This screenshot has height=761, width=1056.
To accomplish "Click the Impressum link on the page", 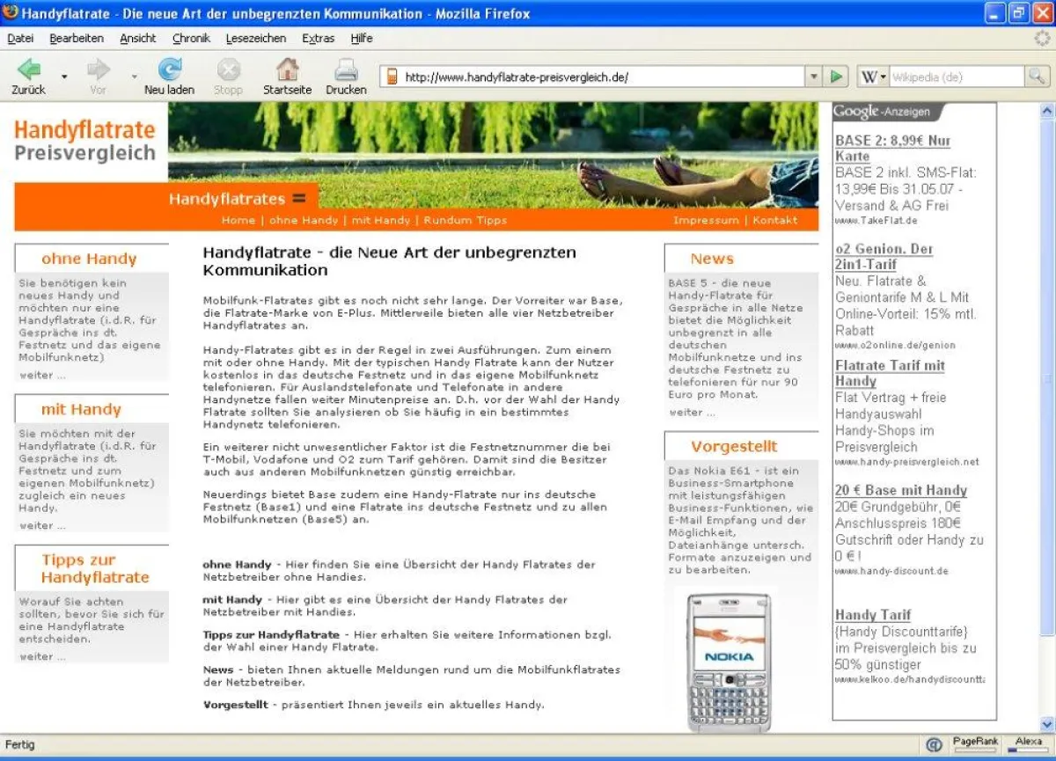I will (x=706, y=220).
